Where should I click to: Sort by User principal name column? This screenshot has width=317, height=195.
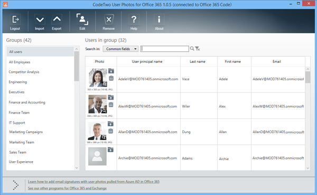coord(148,61)
